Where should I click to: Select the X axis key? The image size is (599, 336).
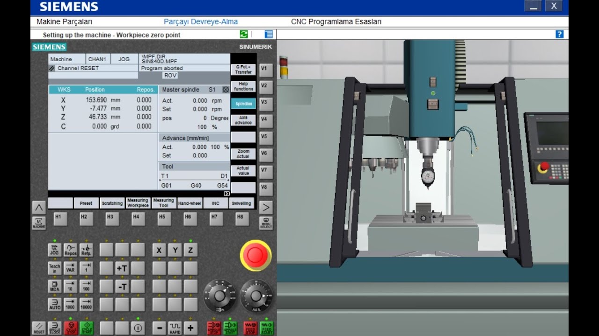(x=159, y=250)
